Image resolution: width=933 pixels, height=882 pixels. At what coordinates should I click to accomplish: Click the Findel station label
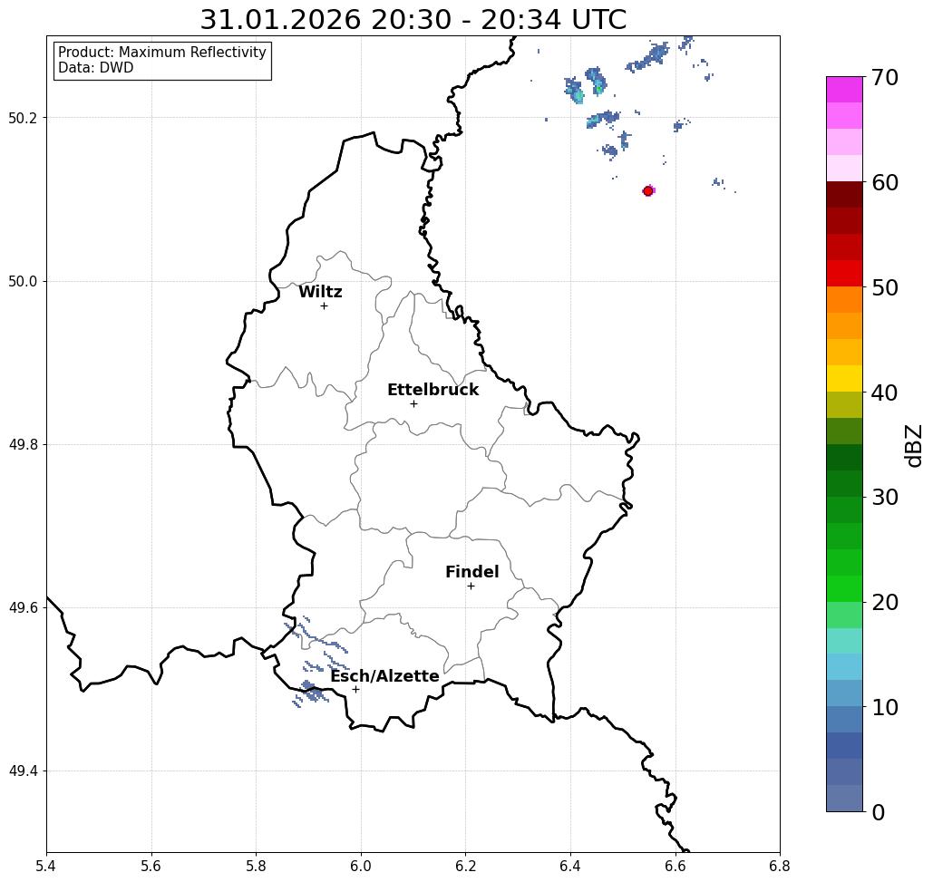(471, 572)
